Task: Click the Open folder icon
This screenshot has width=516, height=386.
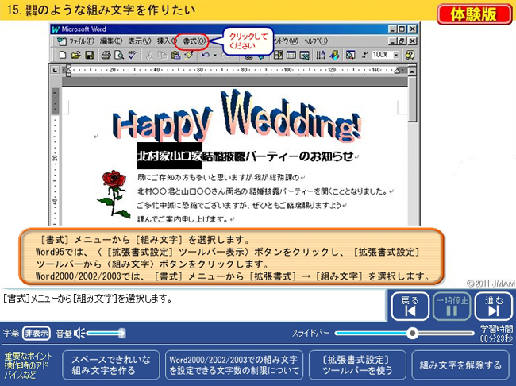Action: (x=75, y=55)
